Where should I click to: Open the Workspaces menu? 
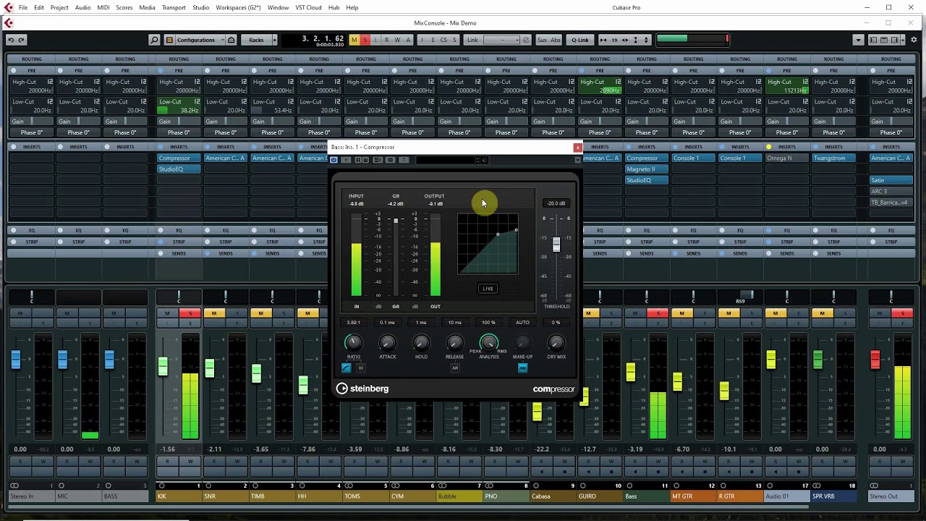point(238,7)
